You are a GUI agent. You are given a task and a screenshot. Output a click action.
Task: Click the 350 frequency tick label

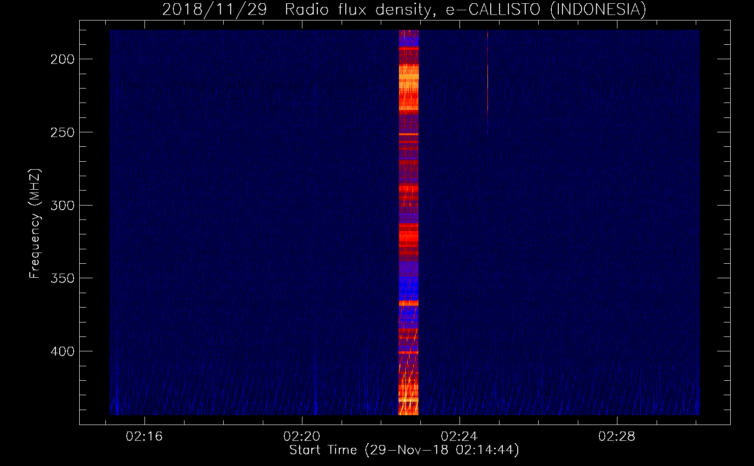tap(62, 278)
